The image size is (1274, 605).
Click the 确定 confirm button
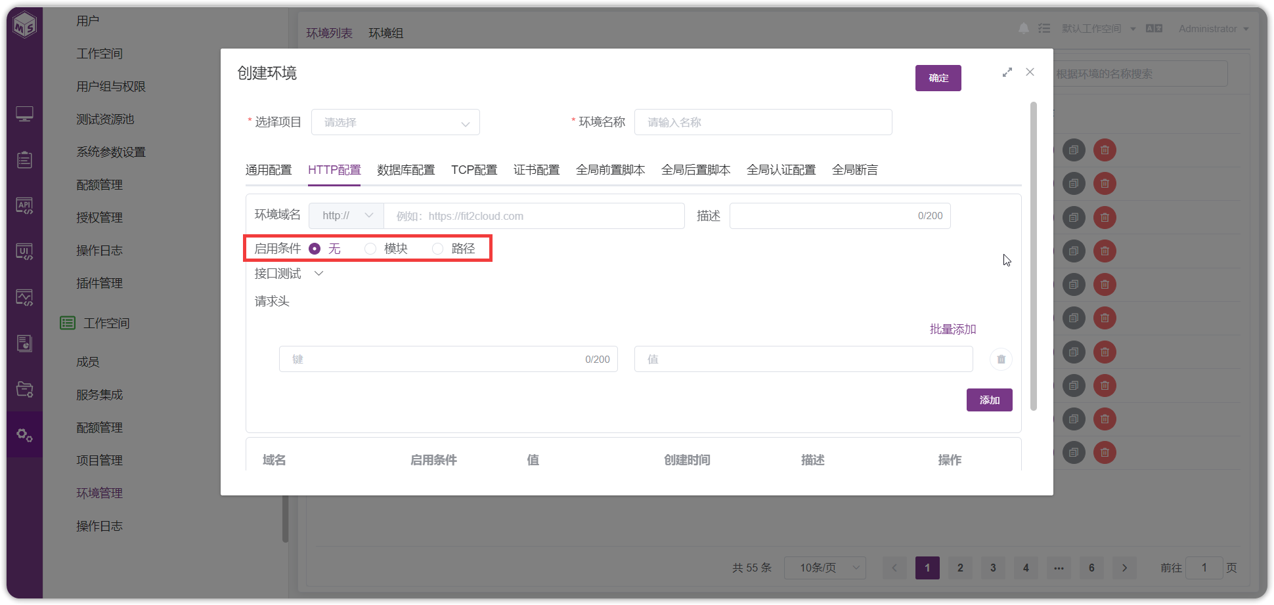pos(938,78)
